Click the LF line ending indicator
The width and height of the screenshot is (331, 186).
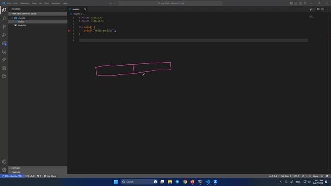[x=303, y=176]
